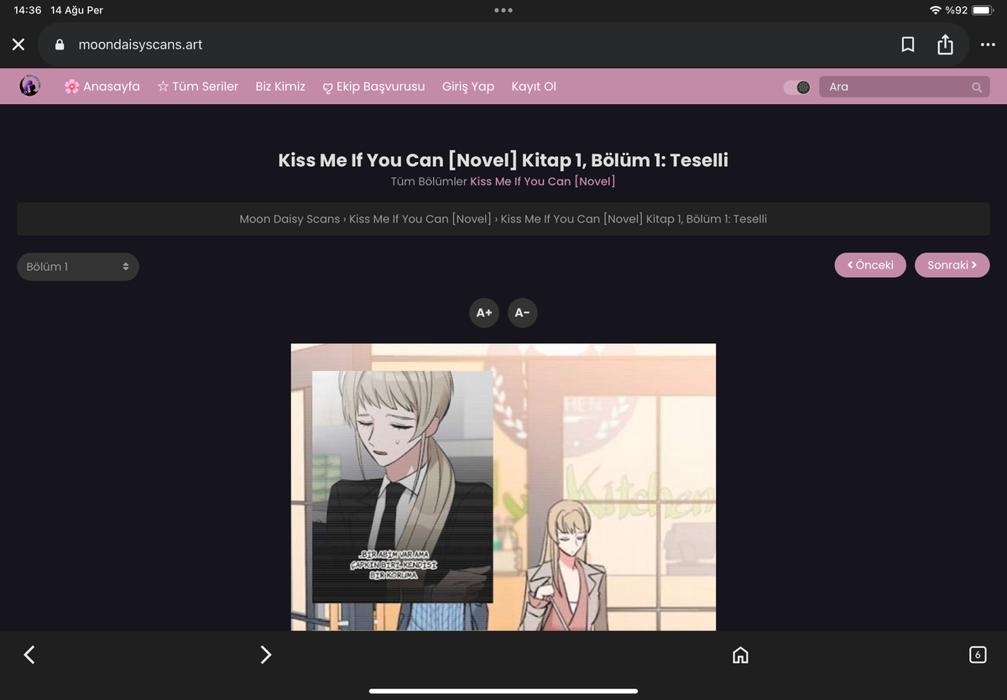
Task: Navigate back with left arrow
Action: [29, 655]
